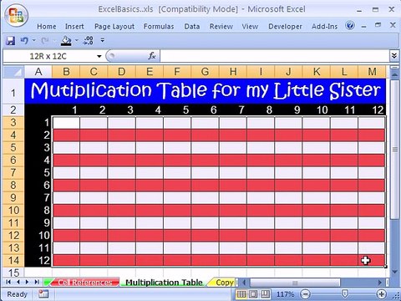
Task: Open the View ribbon tab
Action: click(x=250, y=27)
